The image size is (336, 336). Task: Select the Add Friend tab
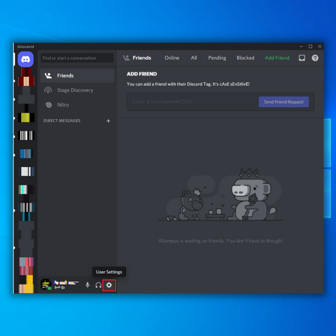tap(277, 58)
